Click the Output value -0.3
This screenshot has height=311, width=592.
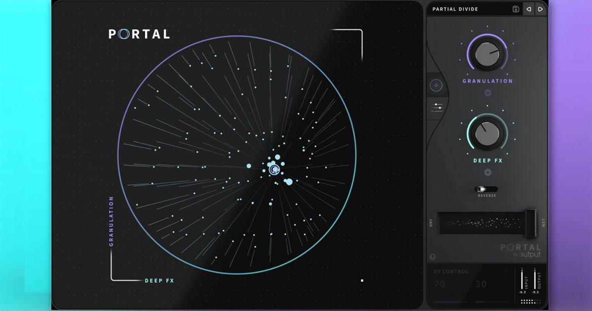[536, 292]
